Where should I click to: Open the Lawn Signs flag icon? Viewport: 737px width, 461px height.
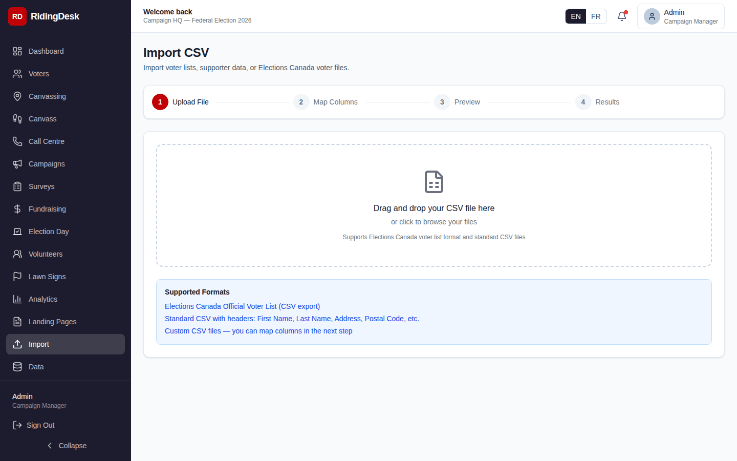[x=17, y=277]
